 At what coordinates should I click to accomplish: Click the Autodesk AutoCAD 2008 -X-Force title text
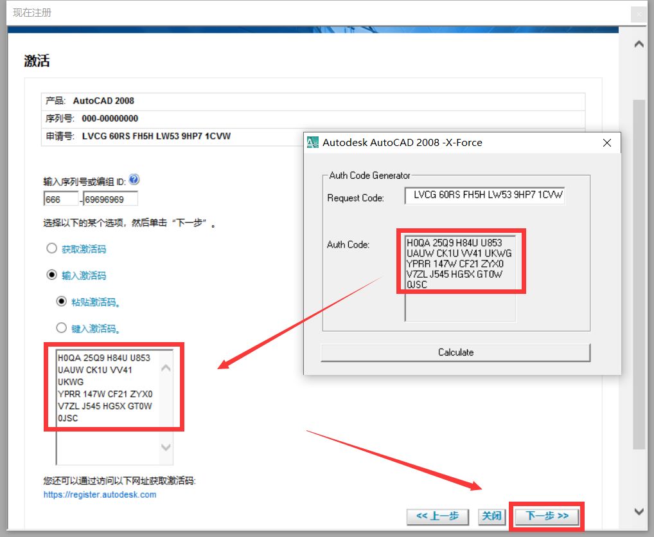(x=402, y=142)
